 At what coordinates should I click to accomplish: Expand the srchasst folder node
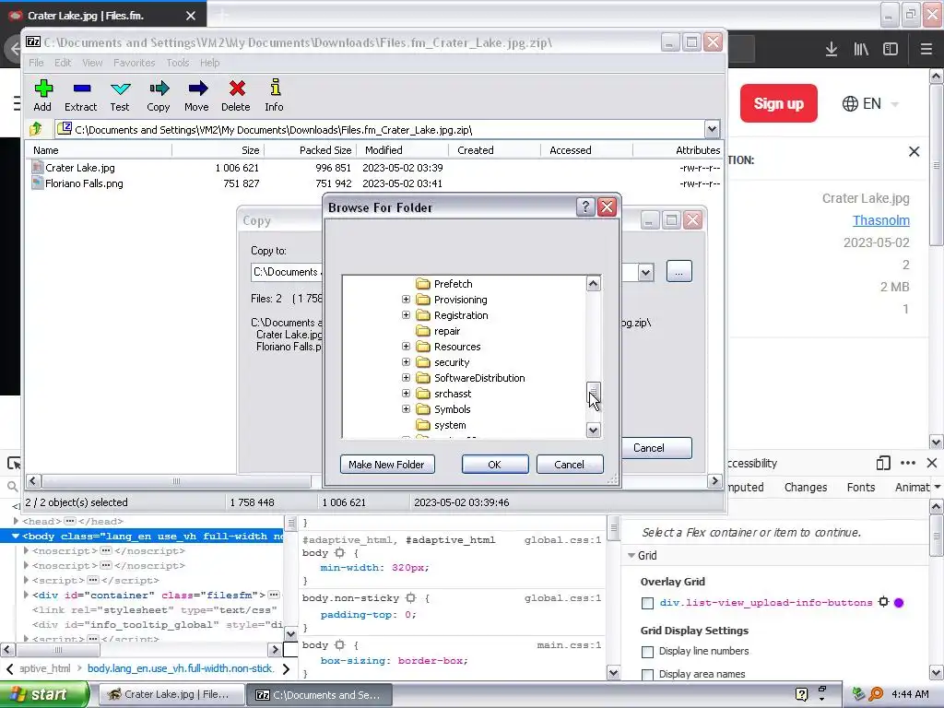(x=406, y=393)
